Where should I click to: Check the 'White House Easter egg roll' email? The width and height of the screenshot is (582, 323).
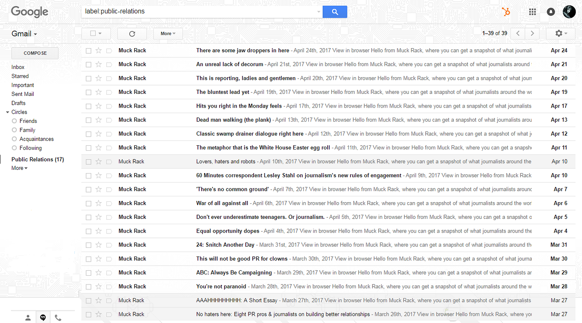click(89, 148)
